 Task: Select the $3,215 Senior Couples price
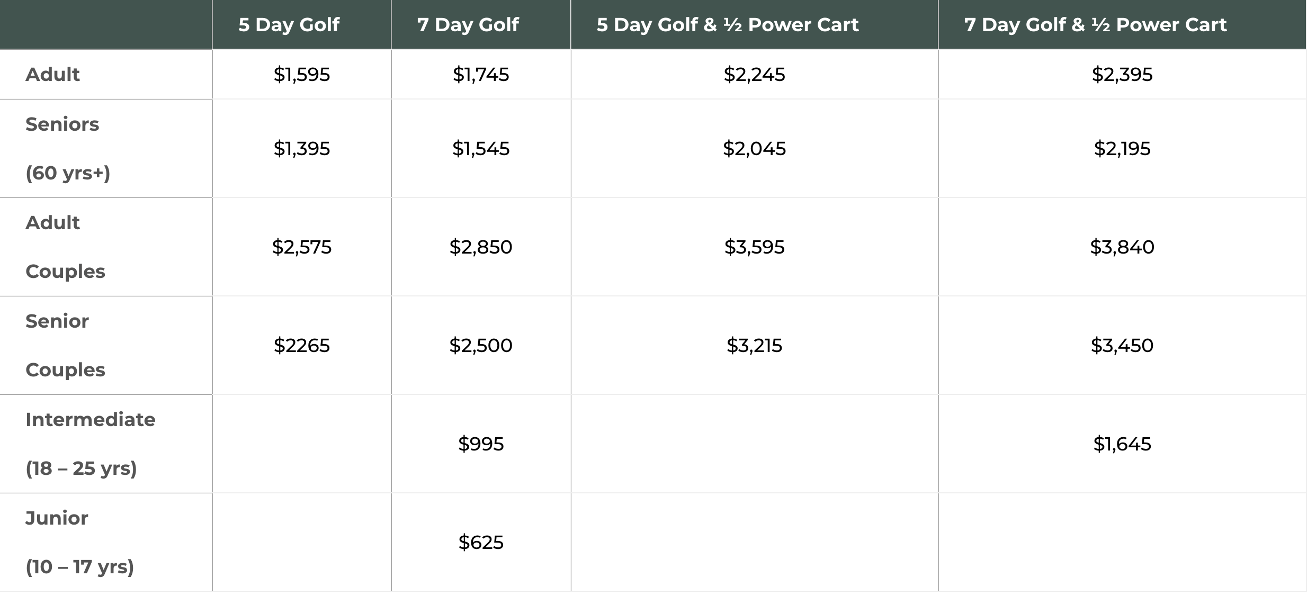pos(755,346)
